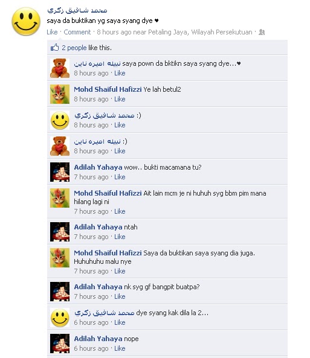Open Mohd Shaiful Hafizzi name on Ait lain comment
The height and width of the screenshot is (358, 310).
108,193
